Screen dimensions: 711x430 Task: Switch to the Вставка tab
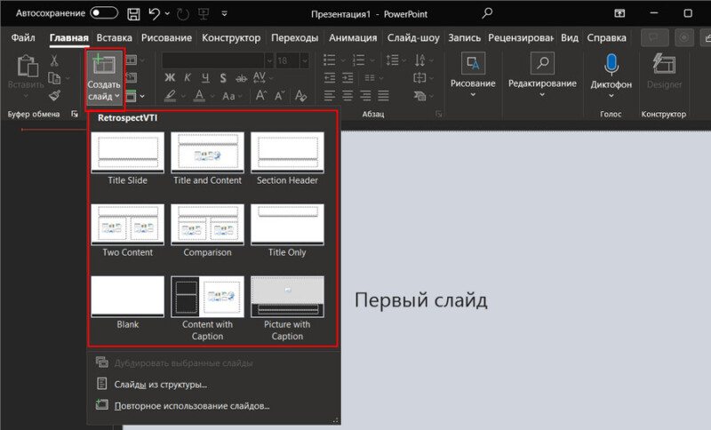click(115, 37)
